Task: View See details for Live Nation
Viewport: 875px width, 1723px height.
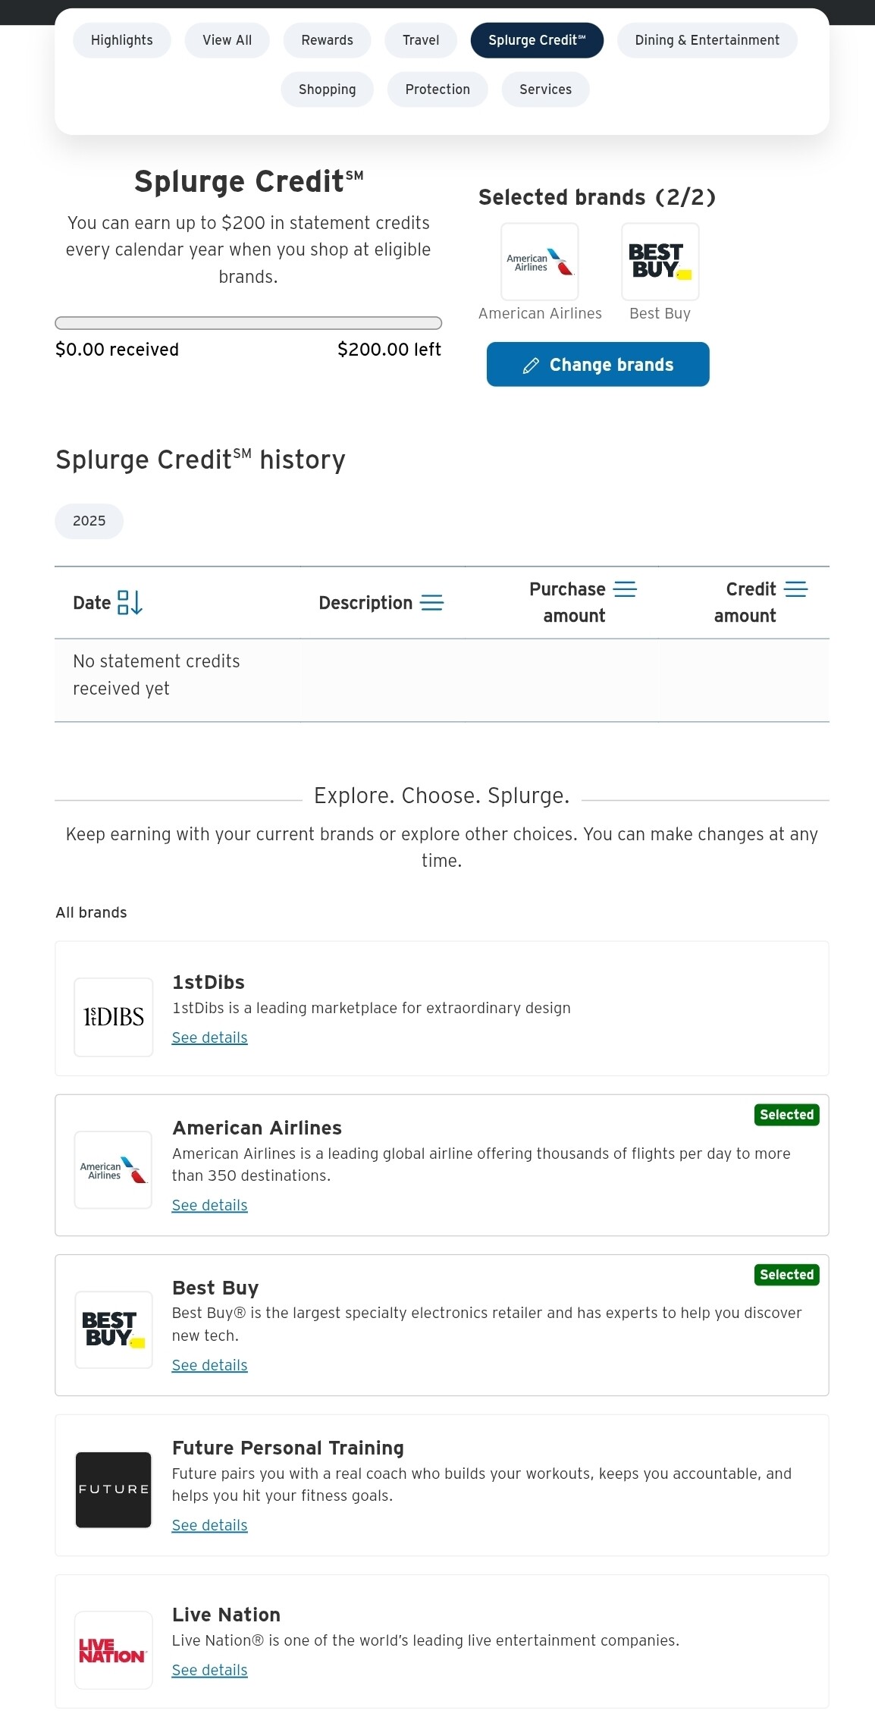Action: coord(210,1670)
